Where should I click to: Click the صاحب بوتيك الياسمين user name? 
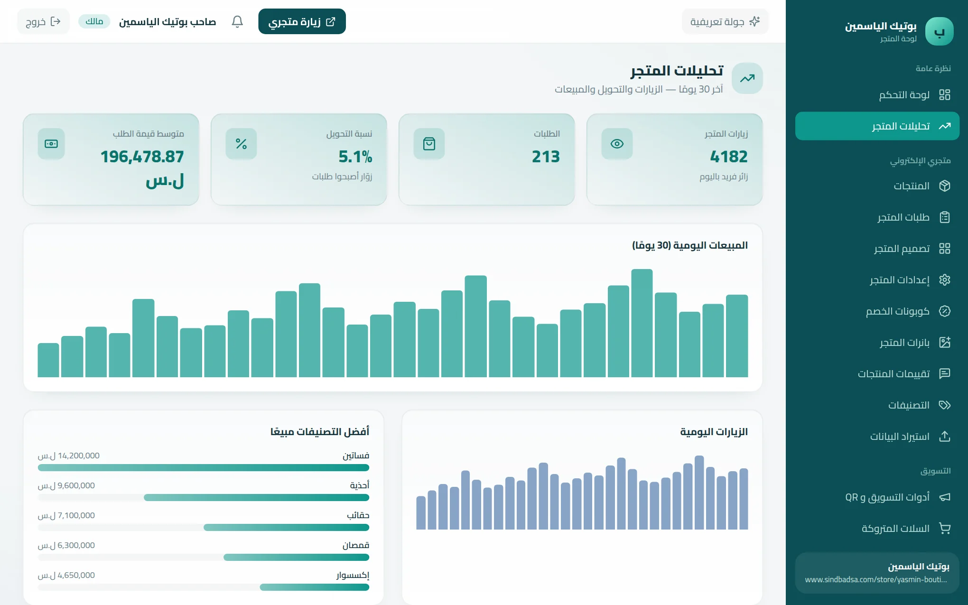168,22
